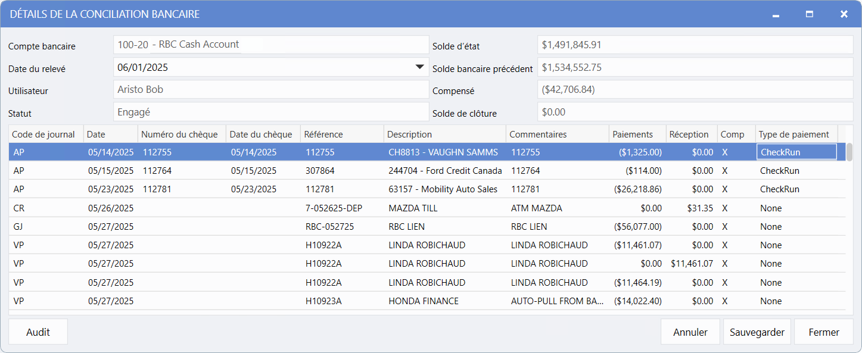Sort by Code de journal column header
Viewport: 862px width, 353px height.
coord(43,135)
